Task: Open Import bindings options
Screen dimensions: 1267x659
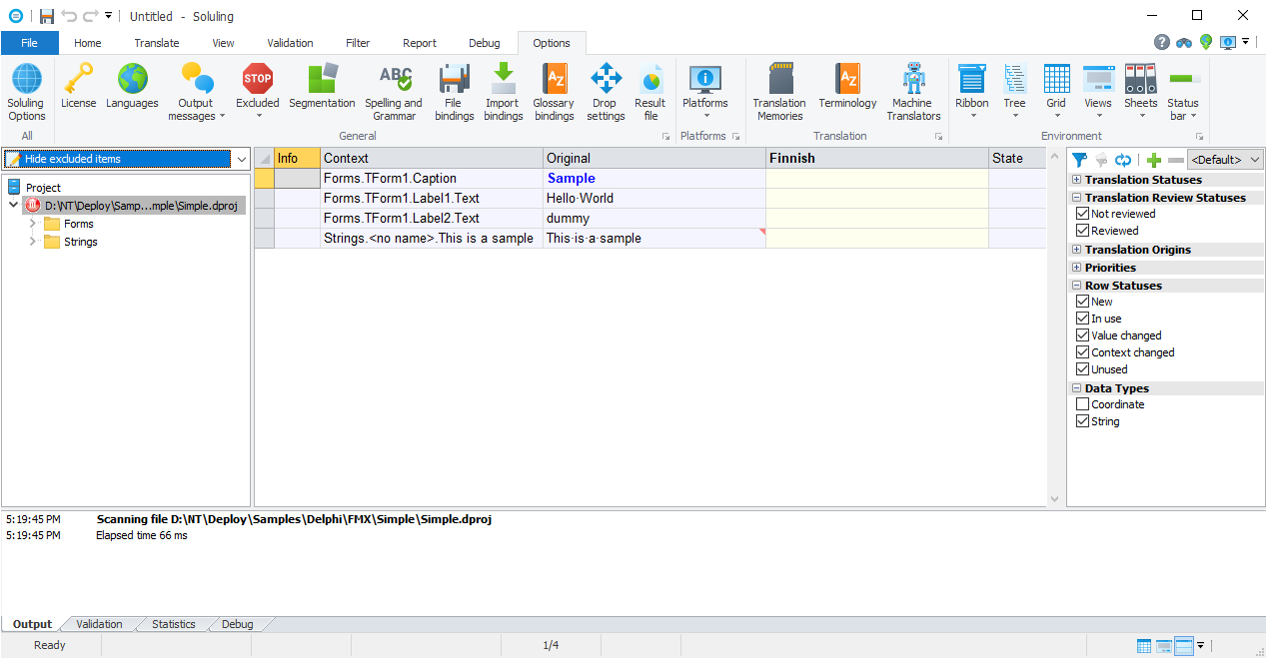Action: [x=504, y=92]
